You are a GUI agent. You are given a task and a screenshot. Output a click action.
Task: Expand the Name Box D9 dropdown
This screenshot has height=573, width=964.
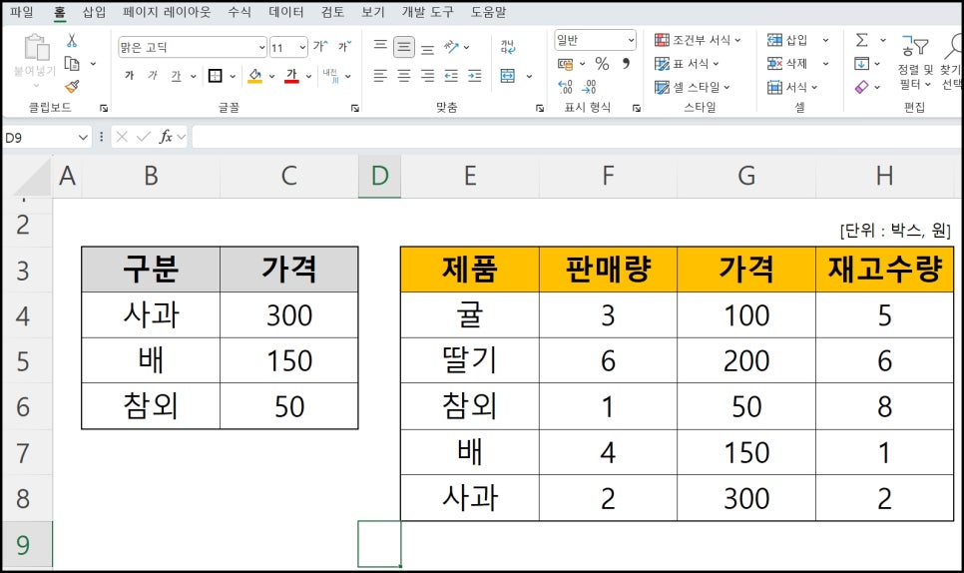83,137
